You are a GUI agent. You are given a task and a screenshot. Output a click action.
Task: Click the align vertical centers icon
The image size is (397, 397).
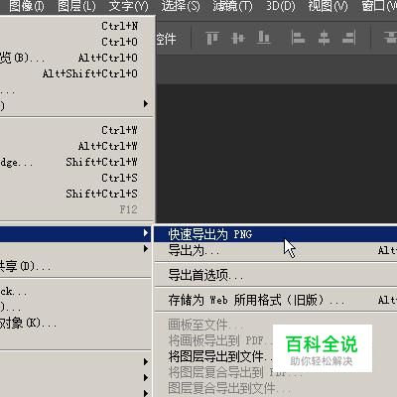[x=238, y=38]
